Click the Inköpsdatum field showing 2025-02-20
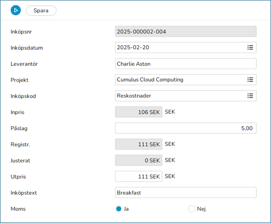The height and width of the screenshot is (223, 271). [x=179, y=47]
